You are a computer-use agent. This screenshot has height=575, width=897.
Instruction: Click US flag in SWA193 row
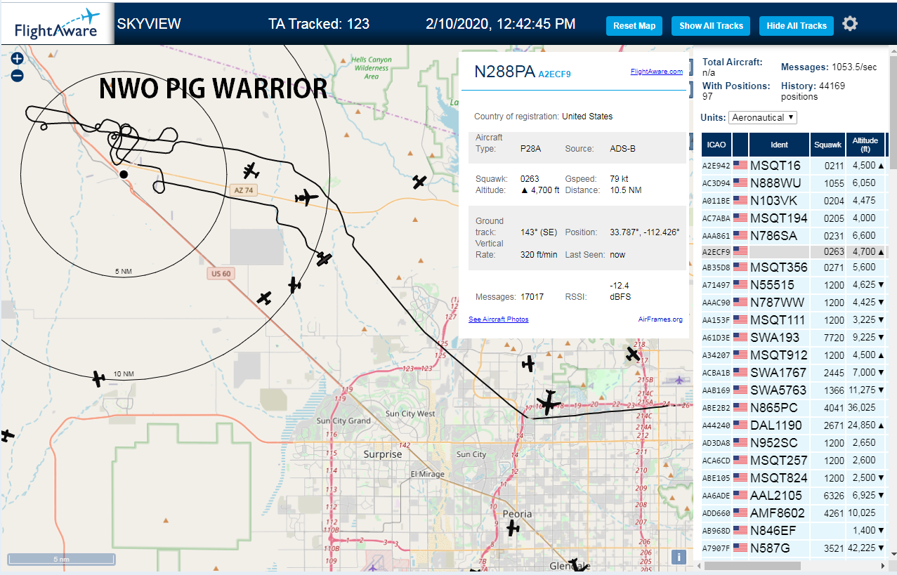[740, 338]
